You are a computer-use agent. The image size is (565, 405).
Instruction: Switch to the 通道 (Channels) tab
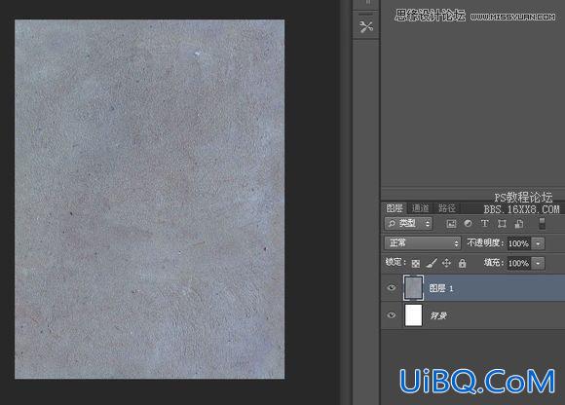click(x=420, y=208)
